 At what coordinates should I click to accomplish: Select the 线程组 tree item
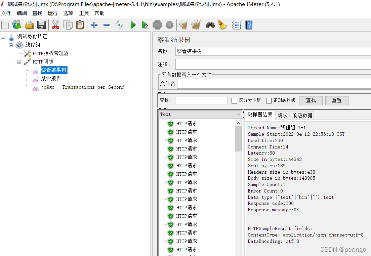click(33, 45)
